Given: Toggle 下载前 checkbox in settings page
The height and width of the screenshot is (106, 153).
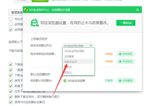Looking at the screenshot, I should click(x=10, y=64).
